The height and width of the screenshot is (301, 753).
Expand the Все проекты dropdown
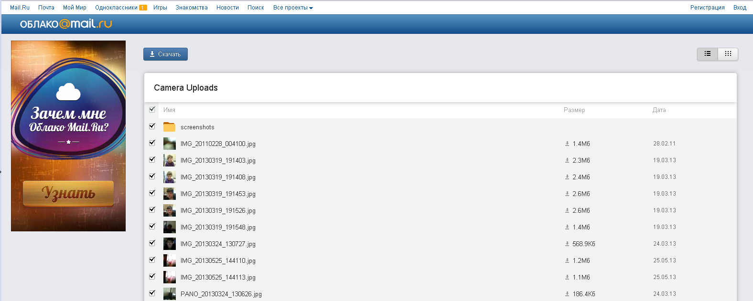292,8
